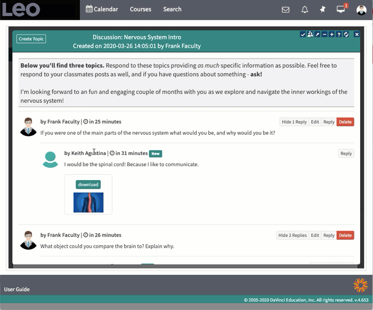373x310 pixels.
Task: Click the minus icon in discussion toolbar
Action: pos(325,35)
